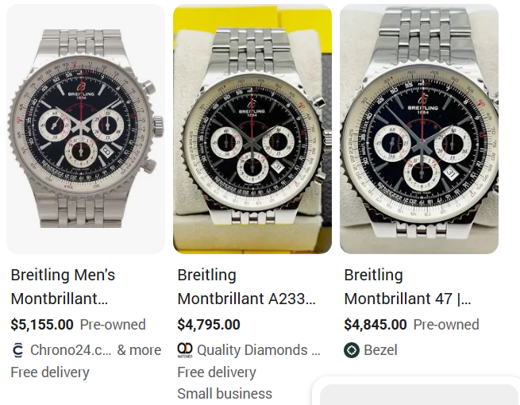
Task: View the Montbrillant 47 watch image
Action: tap(419, 129)
